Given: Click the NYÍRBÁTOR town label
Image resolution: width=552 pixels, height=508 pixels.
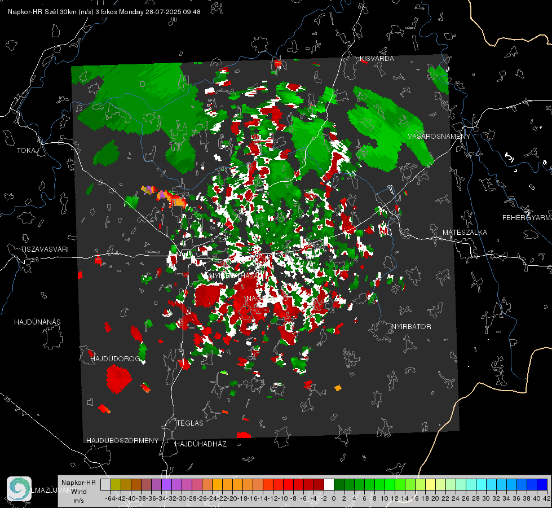Looking at the screenshot, I should pyautogui.click(x=411, y=326).
